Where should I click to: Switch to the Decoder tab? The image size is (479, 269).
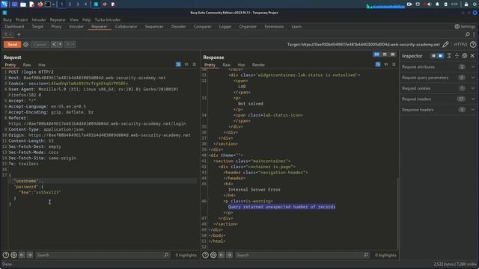coord(178,27)
